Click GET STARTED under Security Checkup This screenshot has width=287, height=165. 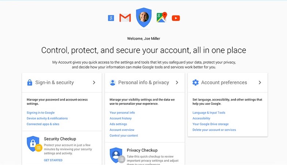point(53,160)
